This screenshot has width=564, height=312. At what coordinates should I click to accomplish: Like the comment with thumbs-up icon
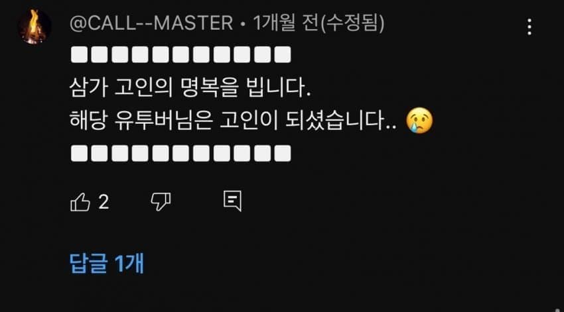pyautogui.click(x=80, y=202)
